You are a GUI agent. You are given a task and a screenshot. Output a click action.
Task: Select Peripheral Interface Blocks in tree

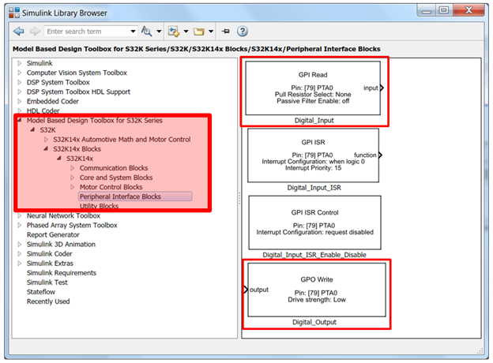point(135,196)
